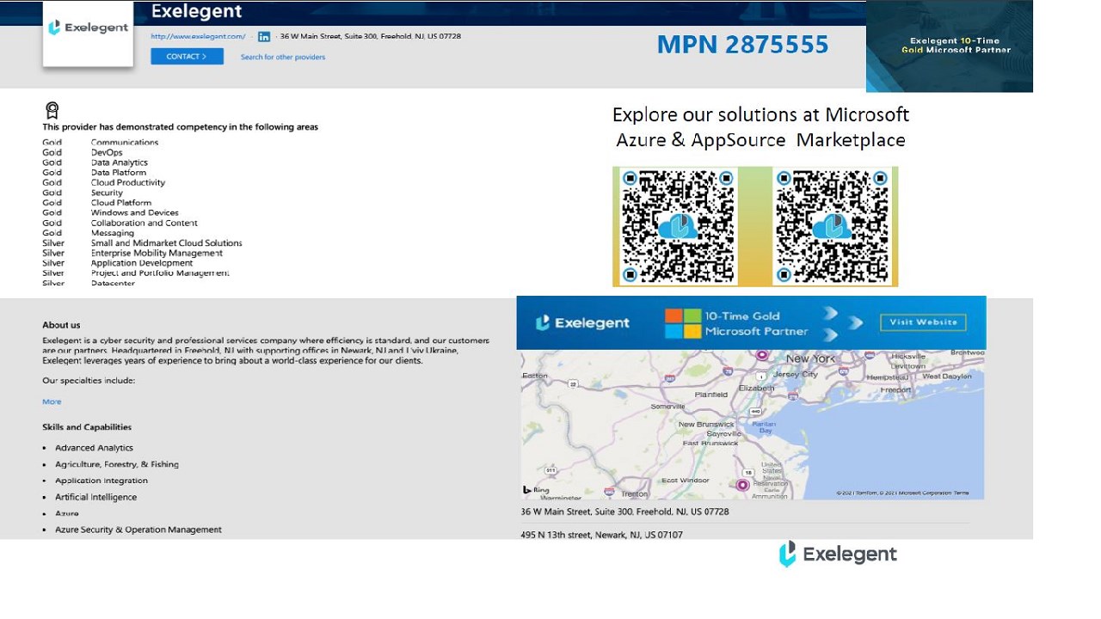Select the Messaging competency row
The width and height of the screenshot is (1101, 619).
pyautogui.click(x=89, y=233)
